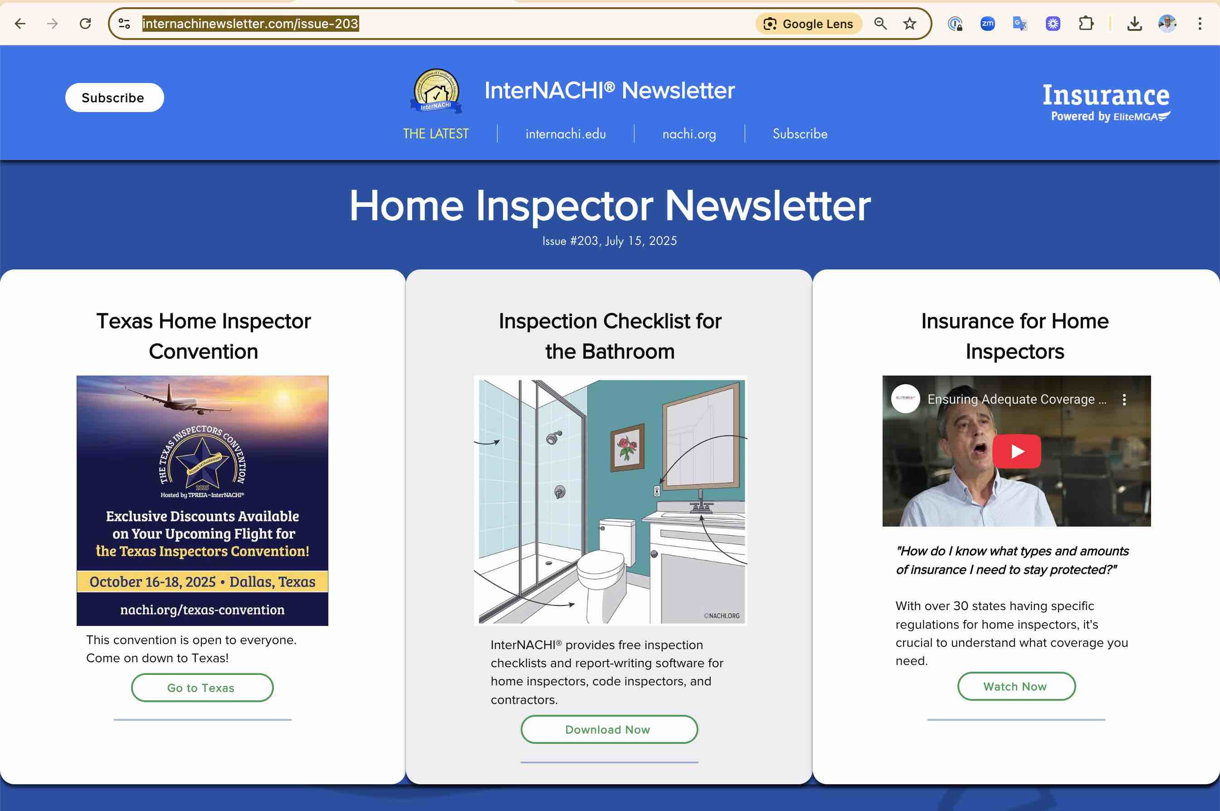
Task: Go back to the previous page
Action: pyautogui.click(x=20, y=23)
